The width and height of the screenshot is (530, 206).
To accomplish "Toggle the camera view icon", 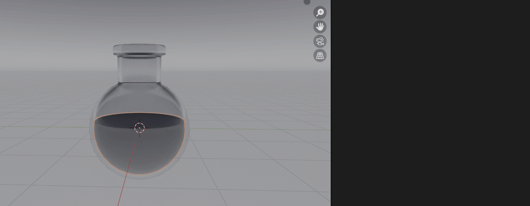I will pos(320,41).
